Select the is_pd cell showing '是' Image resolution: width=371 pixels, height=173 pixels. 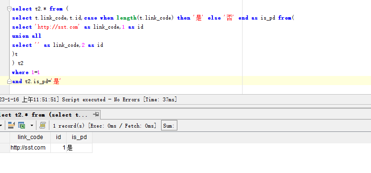click(79, 148)
